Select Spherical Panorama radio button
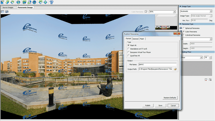 click(x=184, y=28)
